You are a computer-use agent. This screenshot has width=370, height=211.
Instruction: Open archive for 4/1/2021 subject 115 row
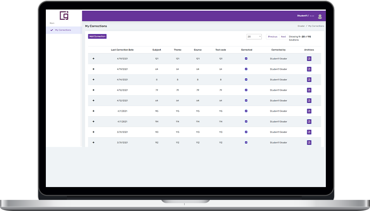[309, 111]
